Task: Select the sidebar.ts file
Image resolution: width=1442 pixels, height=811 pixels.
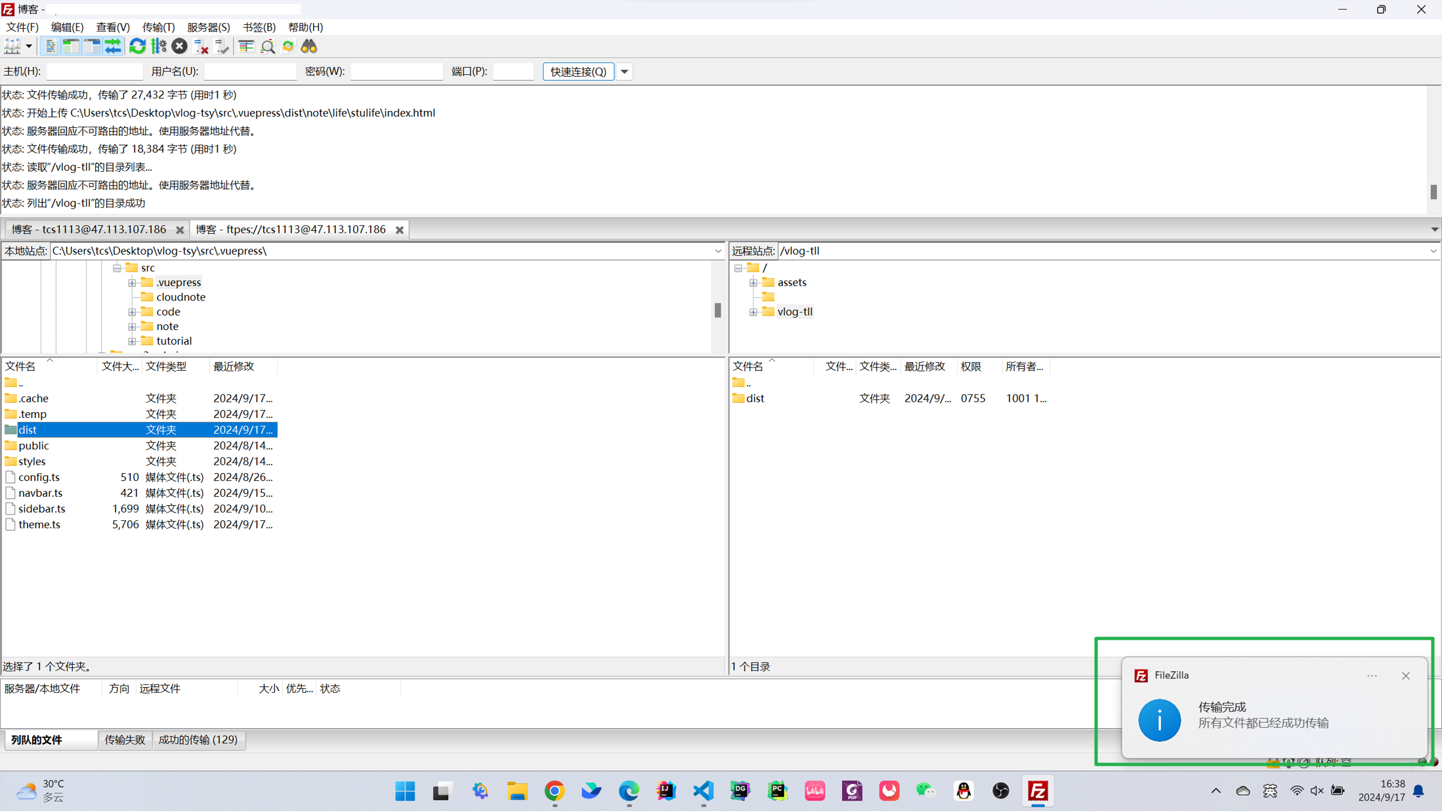Action: pos(139,509)
